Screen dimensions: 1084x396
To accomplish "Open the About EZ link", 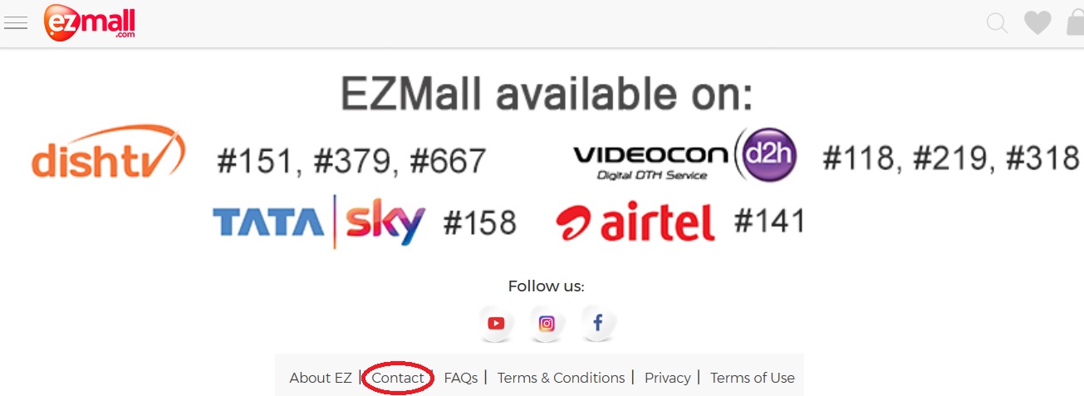I will coord(321,378).
